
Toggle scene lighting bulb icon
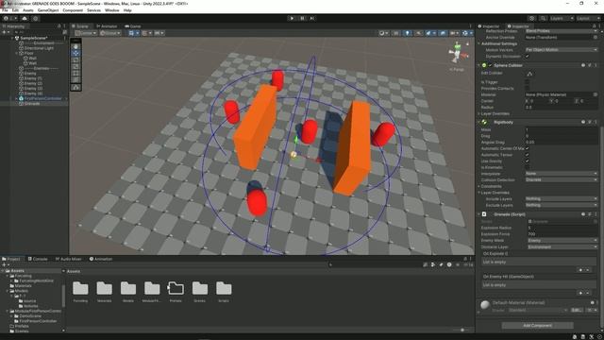coord(408,33)
